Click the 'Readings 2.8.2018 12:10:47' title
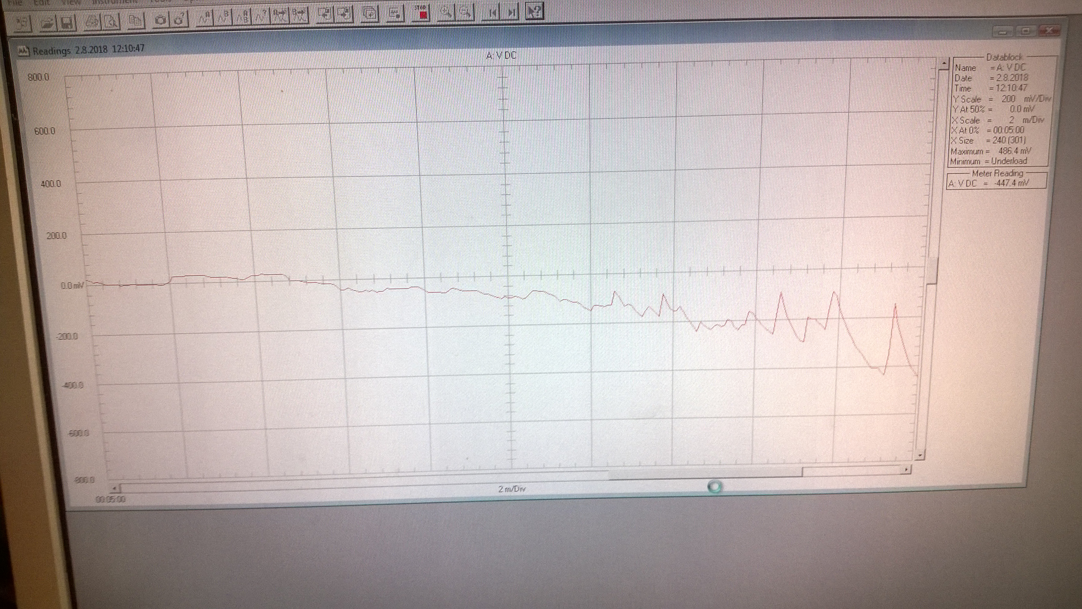Image resolution: width=1082 pixels, height=609 pixels. (89, 50)
